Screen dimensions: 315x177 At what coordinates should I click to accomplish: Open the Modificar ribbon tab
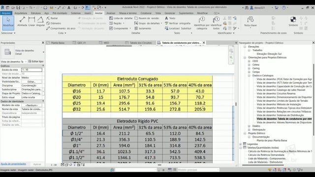[202, 13]
